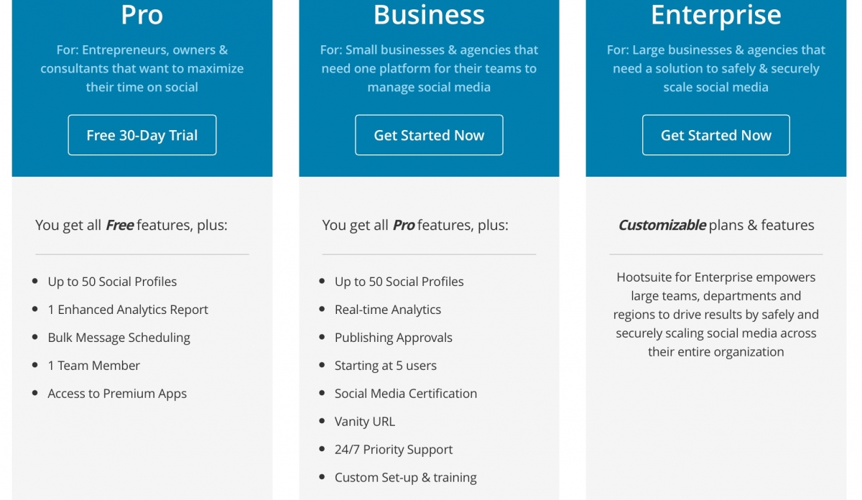Select the Enterprise plan header

(x=715, y=15)
